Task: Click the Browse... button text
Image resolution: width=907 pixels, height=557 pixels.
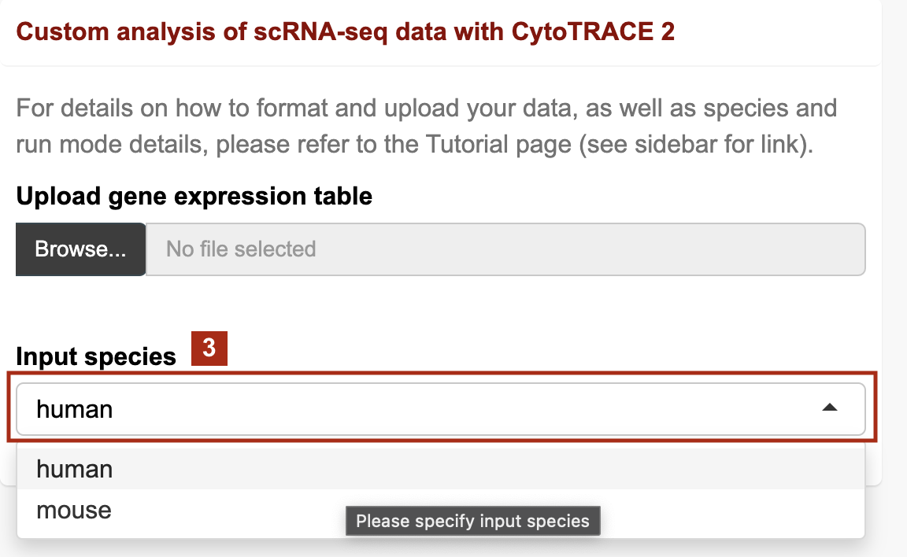Action: 80,249
